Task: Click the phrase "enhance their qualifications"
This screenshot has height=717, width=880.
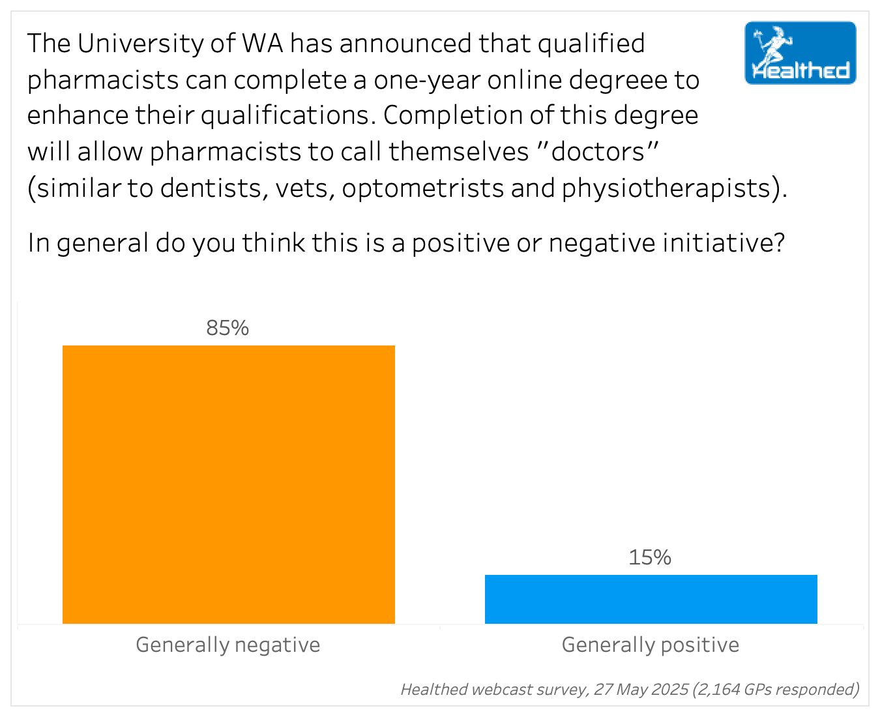Action: click(x=199, y=116)
